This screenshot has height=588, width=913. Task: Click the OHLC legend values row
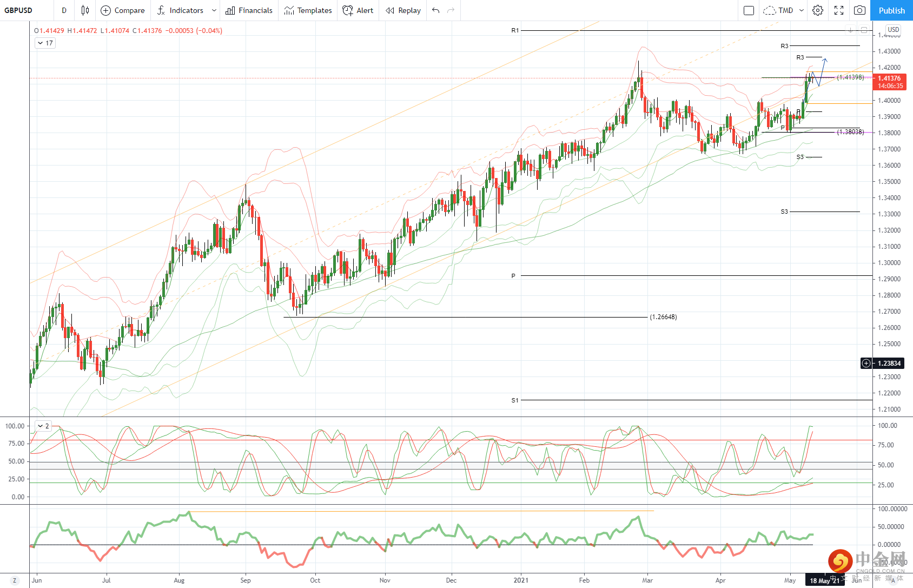128,31
